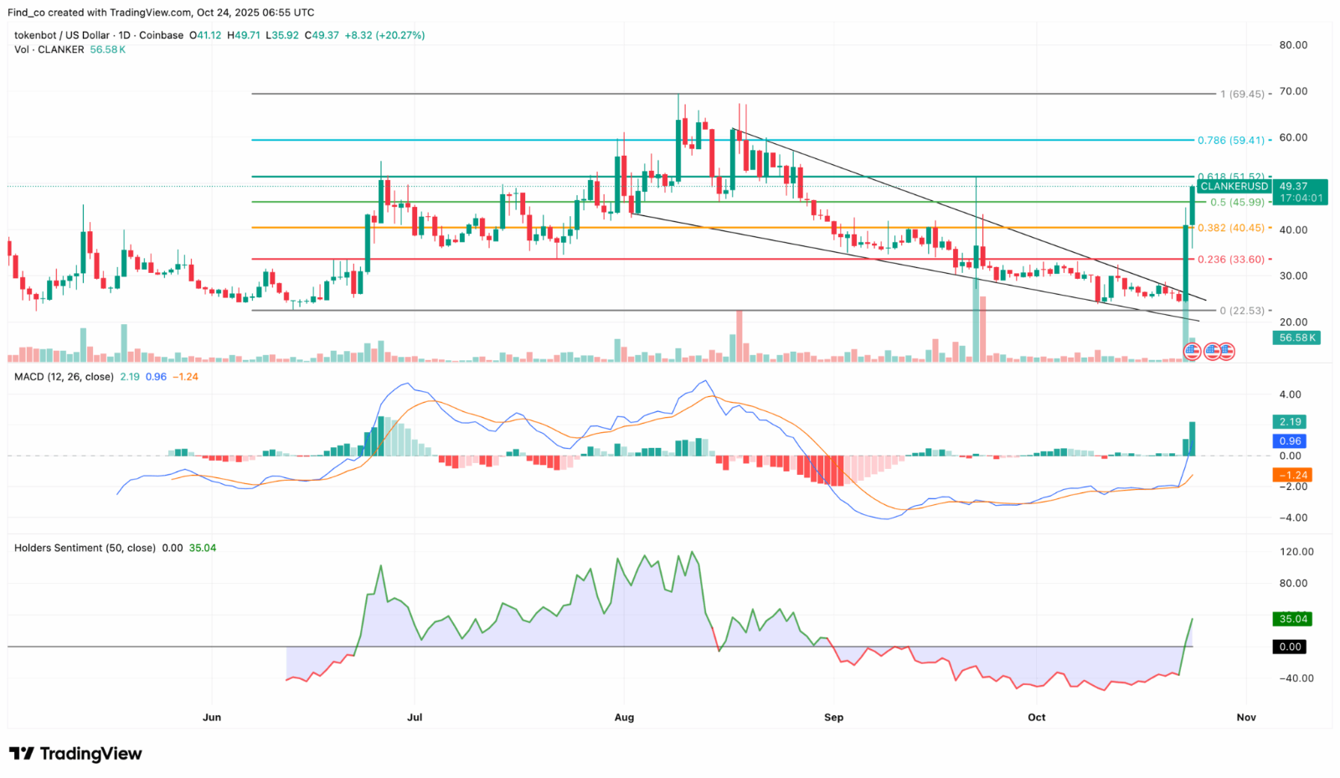This screenshot has width=1340, height=778.
Task: Click the leftmost US flag economic event icon
Action: (x=1193, y=352)
